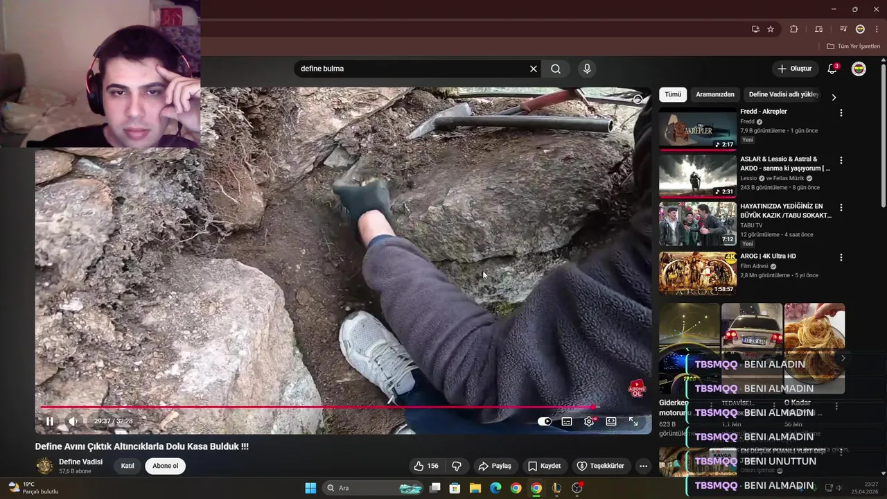Open more actions three-dot menu
Viewport: 887px width, 499px height.
[643, 466]
